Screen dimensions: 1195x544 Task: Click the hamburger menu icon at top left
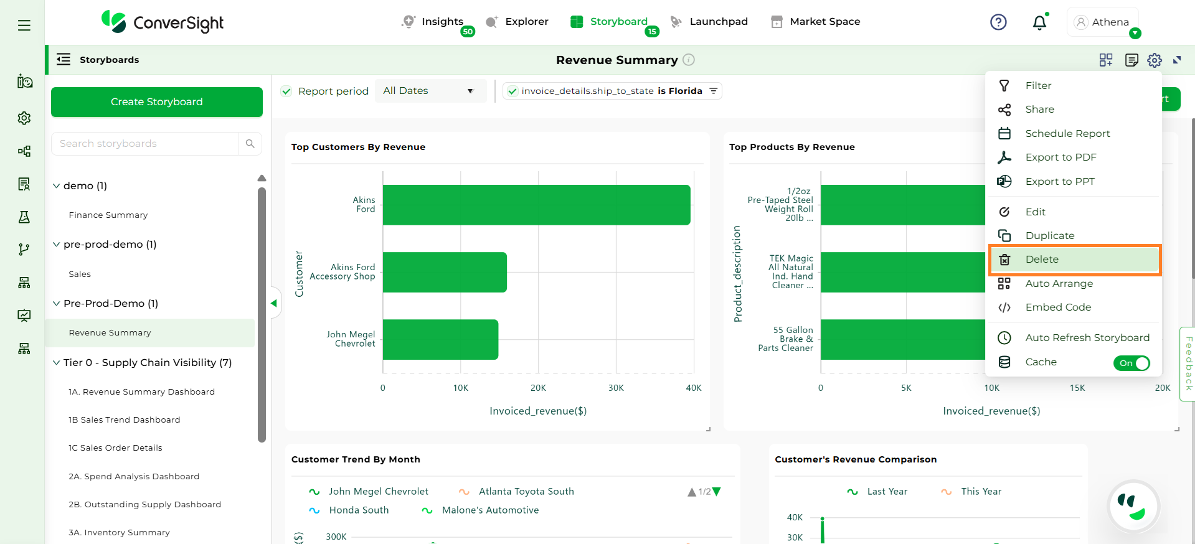pos(24,26)
